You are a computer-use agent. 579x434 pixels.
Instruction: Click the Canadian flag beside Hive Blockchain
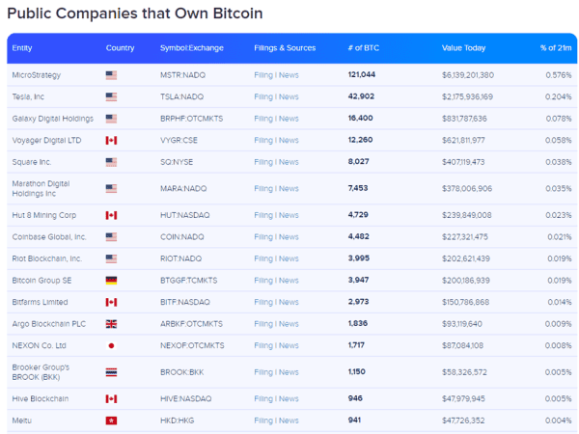(111, 398)
